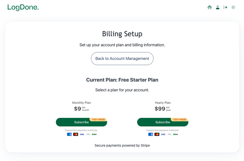The height and width of the screenshot is (161, 244).
Task: Toggle the light/dark theme sun icon
Action: coord(233,7)
